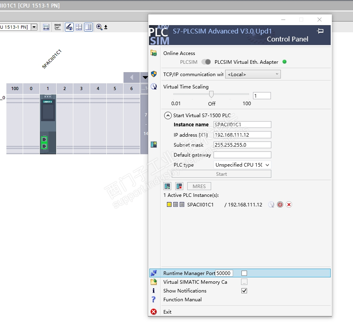Click rack slot 100 header
The image size is (353, 322).
(x=15, y=88)
